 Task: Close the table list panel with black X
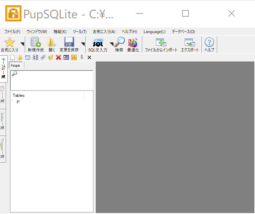(x=89, y=57)
